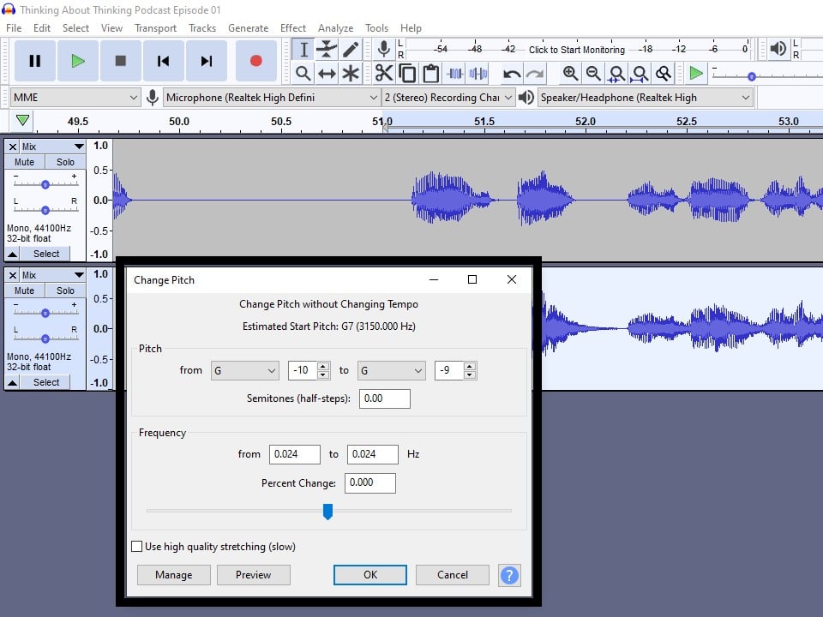This screenshot has width=823, height=617.
Task: Open the Microphone recording device dropdown
Action: pos(272,98)
